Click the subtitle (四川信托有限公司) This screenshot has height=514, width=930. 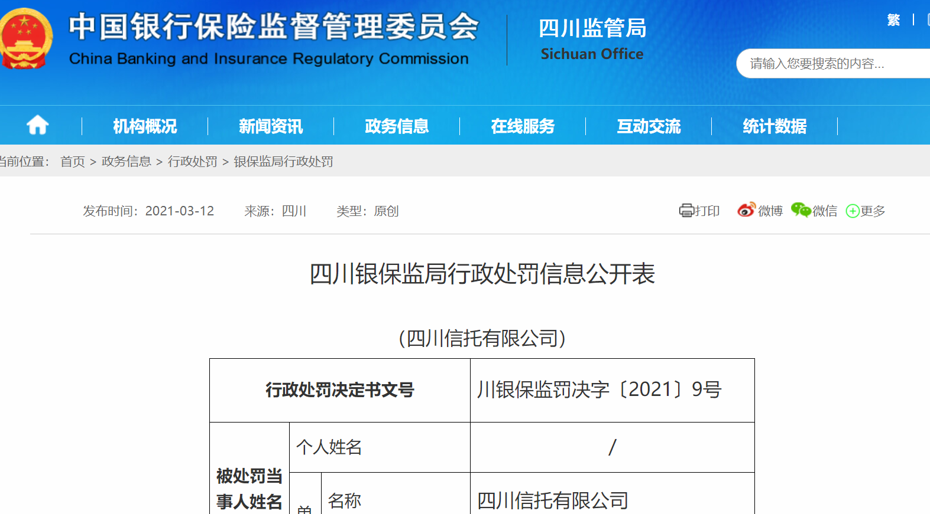tap(482, 338)
